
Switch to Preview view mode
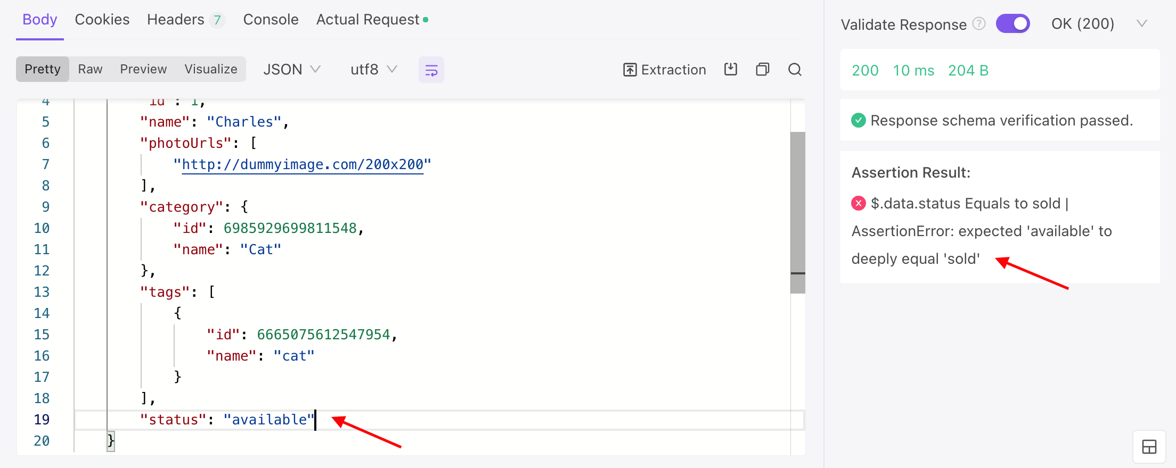pyautogui.click(x=143, y=69)
